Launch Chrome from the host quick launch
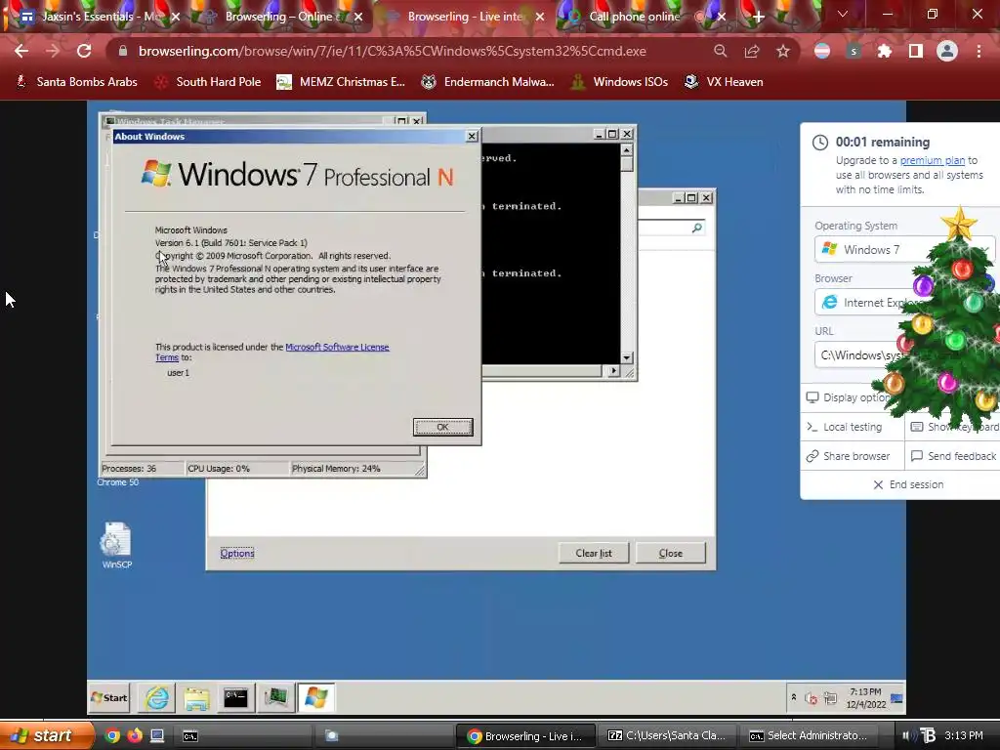Image resolution: width=1000 pixels, height=750 pixels. (x=112, y=736)
